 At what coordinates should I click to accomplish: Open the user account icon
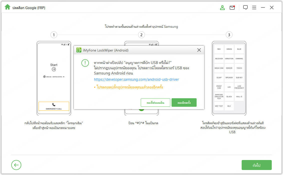(222, 7)
